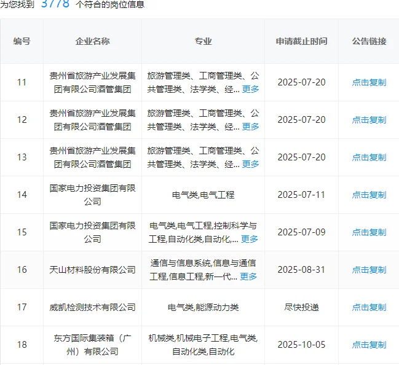Copy announcement link for row 11
The height and width of the screenshot is (365, 399).
click(x=369, y=82)
